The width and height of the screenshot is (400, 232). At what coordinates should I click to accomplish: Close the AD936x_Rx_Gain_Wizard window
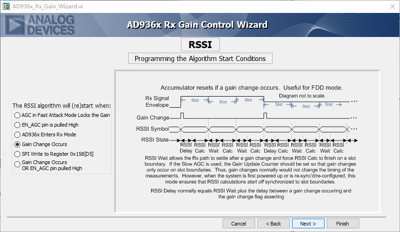point(393,6)
